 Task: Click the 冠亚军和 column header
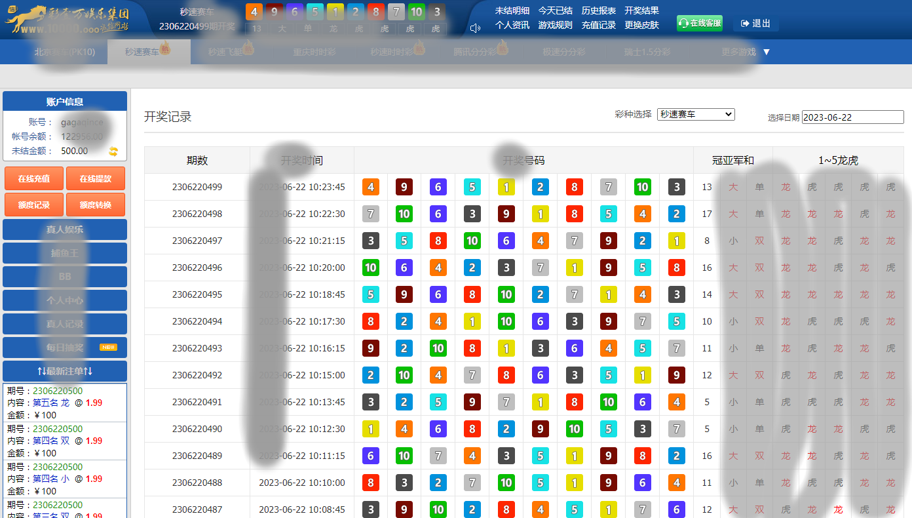click(x=733, y=160)
